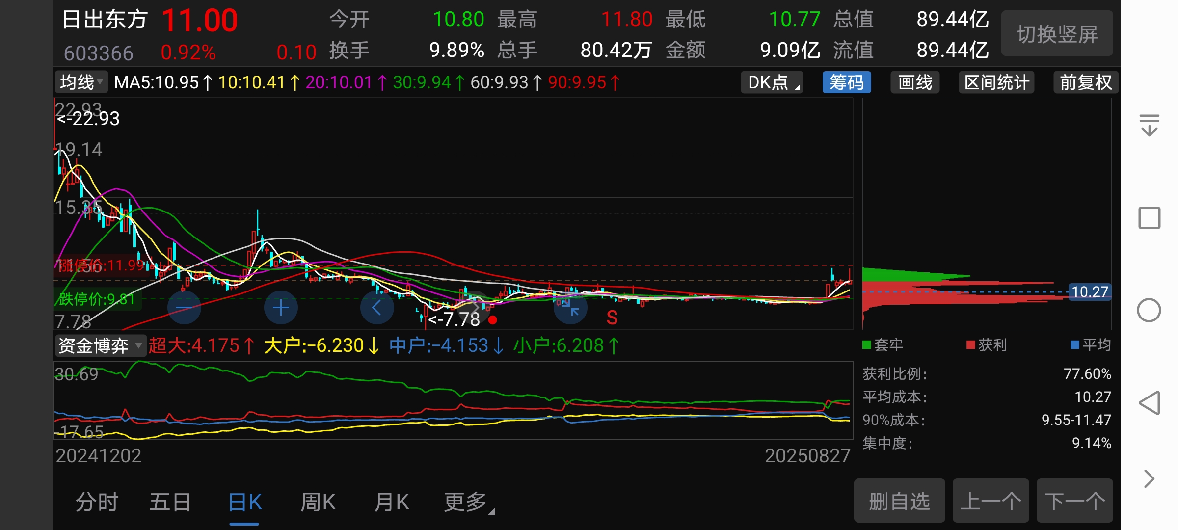
Task: Tap the 换手 9.89% turnover value
Action: coord(456,50)
